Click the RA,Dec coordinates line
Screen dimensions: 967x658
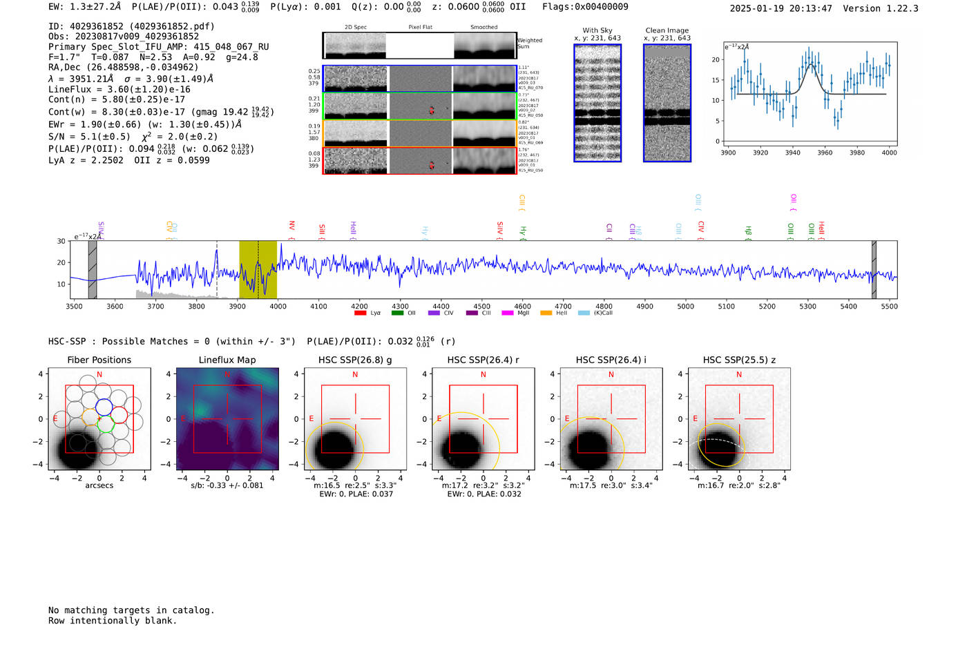click(x=123, y=67)
